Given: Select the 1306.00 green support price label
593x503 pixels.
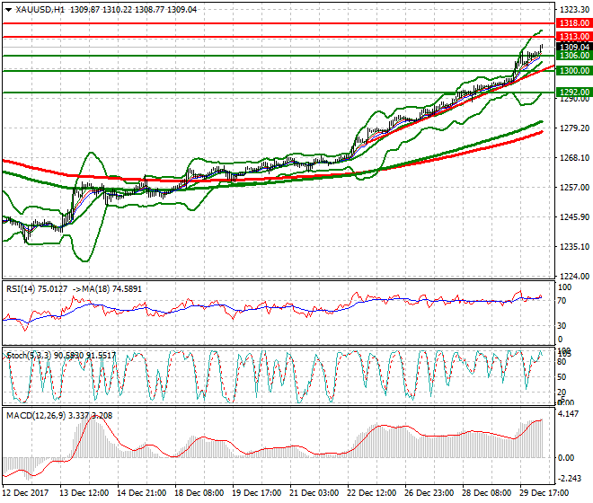Looking at the screenshot, I should [x=574, y=56].
